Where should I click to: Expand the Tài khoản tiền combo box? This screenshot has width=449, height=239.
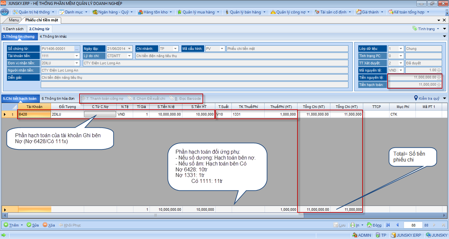click(77, 56)
